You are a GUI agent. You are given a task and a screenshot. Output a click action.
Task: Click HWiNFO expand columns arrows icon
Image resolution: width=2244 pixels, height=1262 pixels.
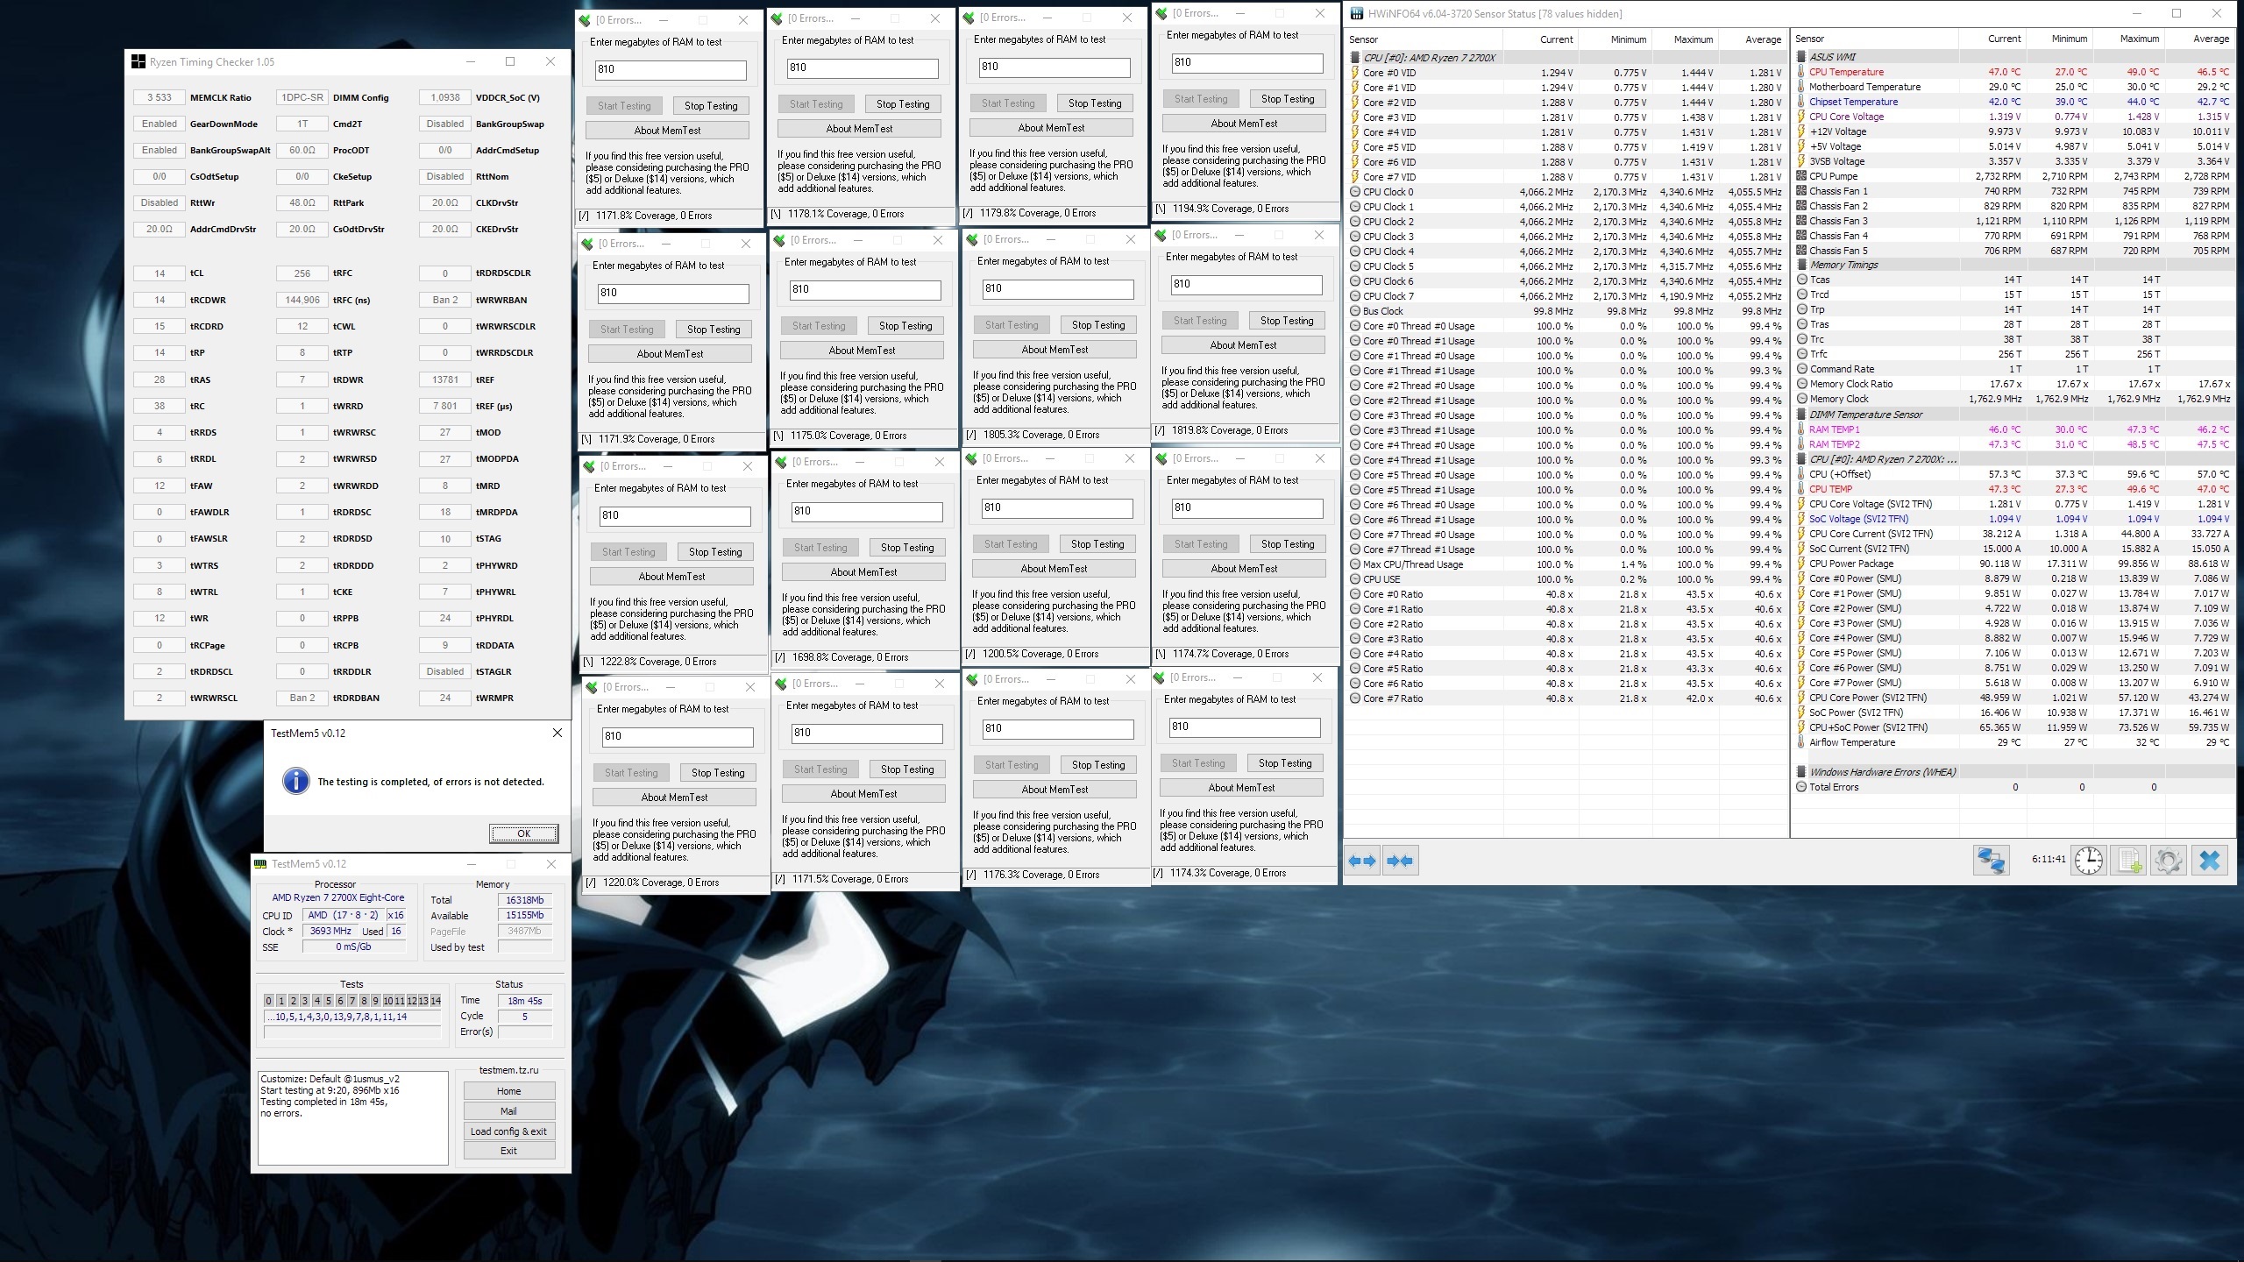point(1361,861)
